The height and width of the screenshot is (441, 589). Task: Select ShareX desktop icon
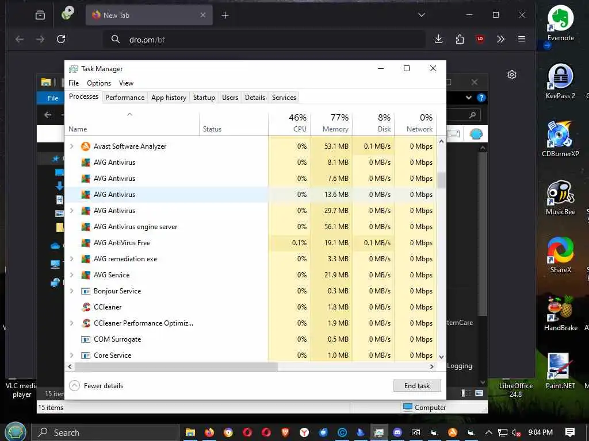pyautogui.click(x=560, y=255)
